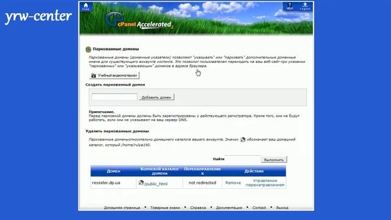Go to cPanel Home icon
This screenshot has height=220, width=391.
coord(86,7)
